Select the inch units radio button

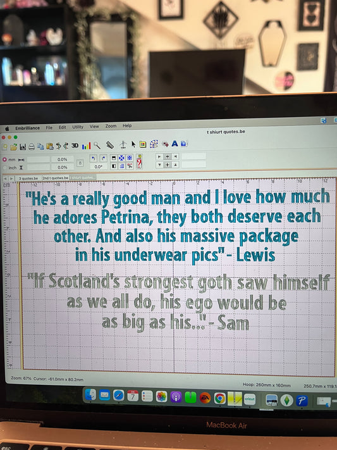(4, 168)
